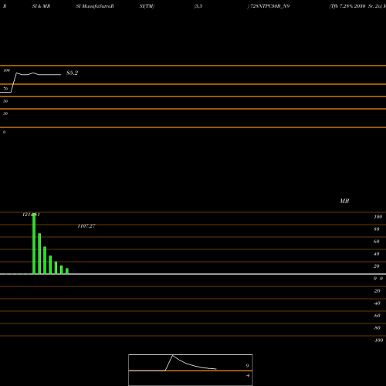
Task: Click the shortest green histogram bar
Action: click(67, 271)
